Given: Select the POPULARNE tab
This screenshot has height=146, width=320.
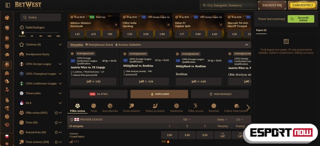Looking at the screenshot, I should [x=159, y=94].
